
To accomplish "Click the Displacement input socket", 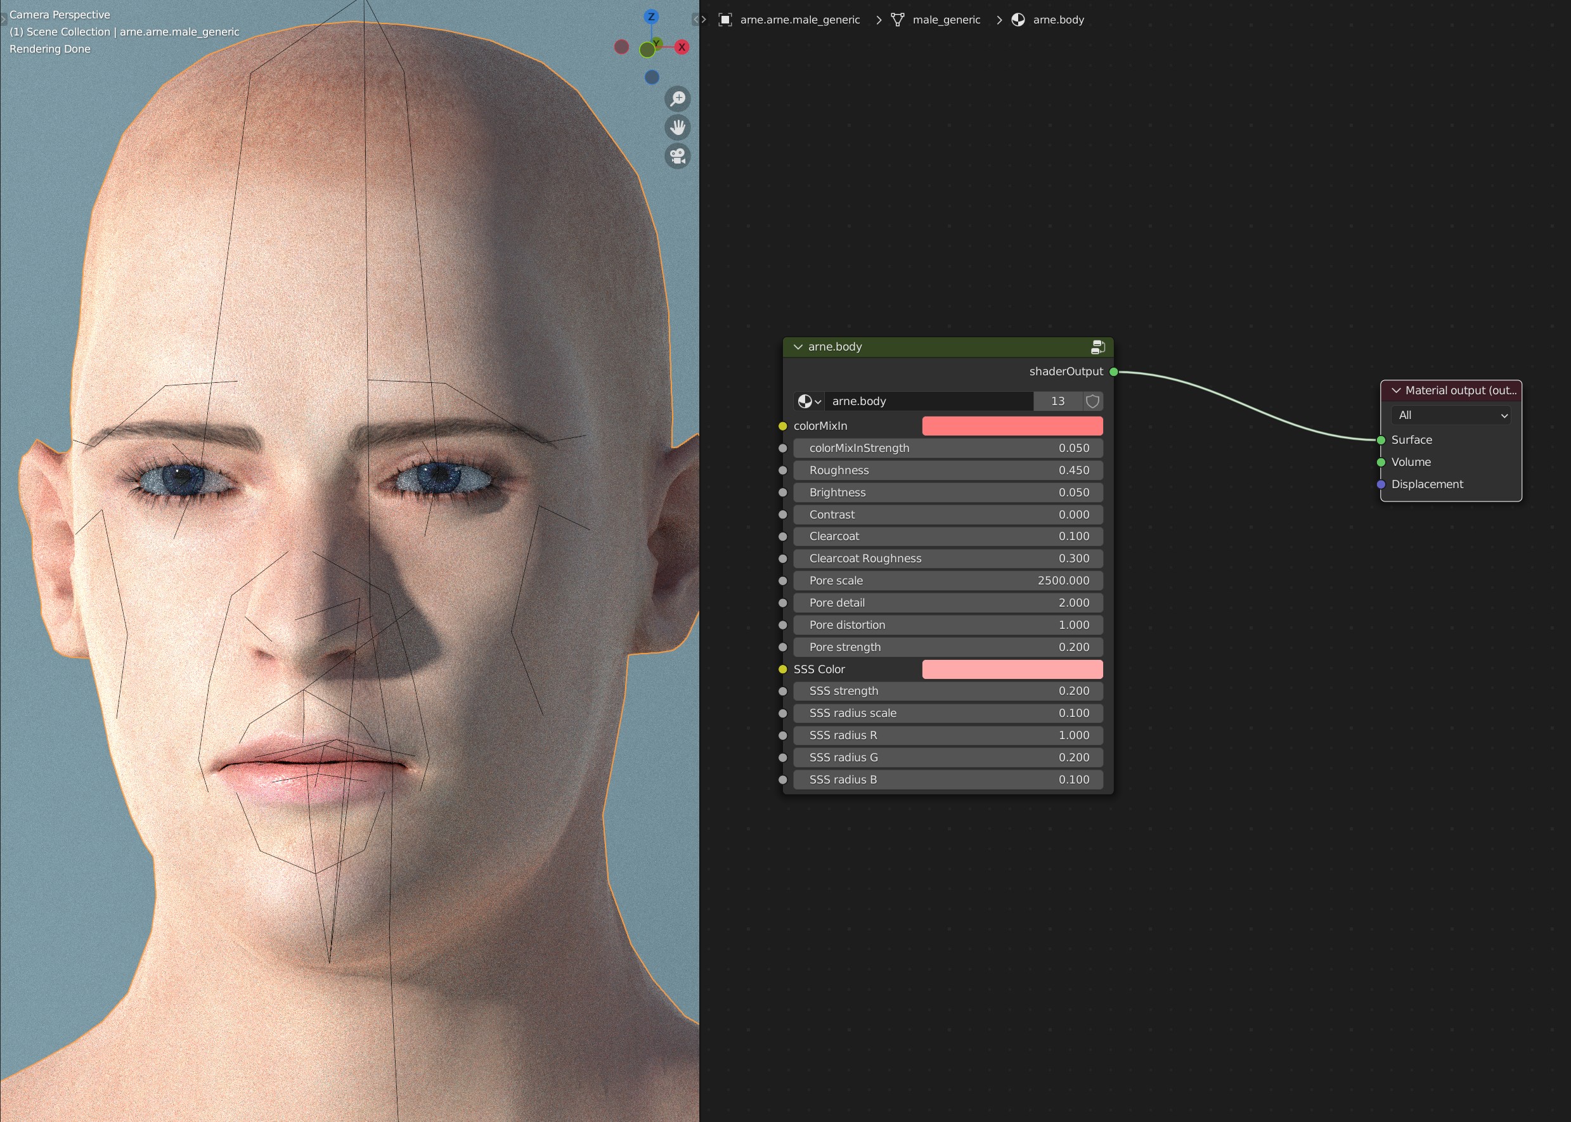I will click(1381, 484).
